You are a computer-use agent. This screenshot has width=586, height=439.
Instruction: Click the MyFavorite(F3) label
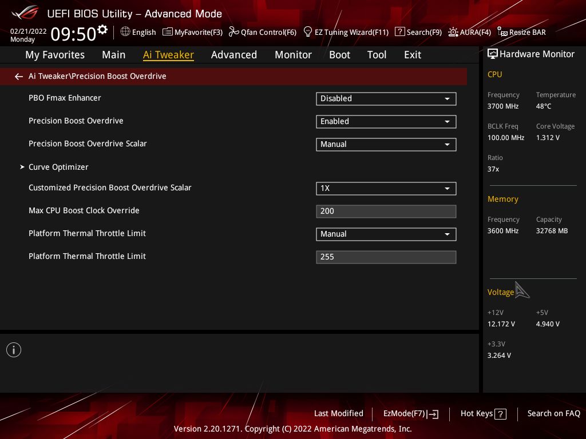click(199, 33)
